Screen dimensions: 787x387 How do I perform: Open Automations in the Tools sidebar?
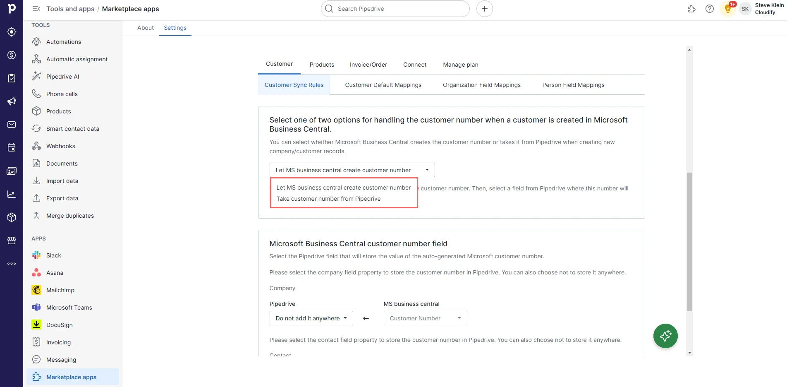tap(73, 42)
